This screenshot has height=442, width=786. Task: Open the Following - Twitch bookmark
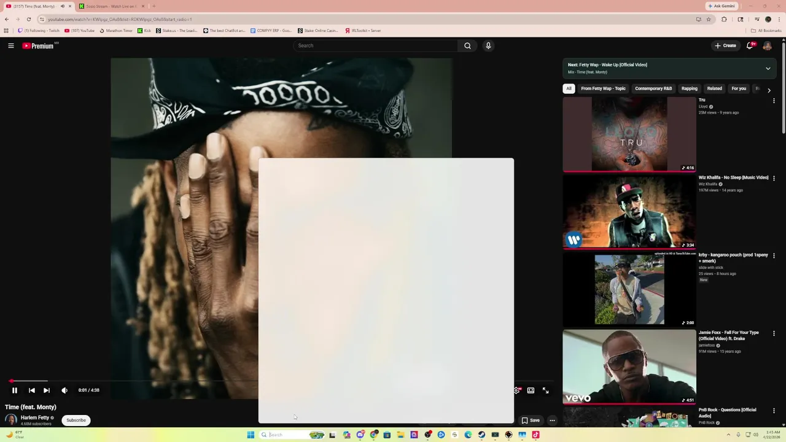tap(39, 31)
